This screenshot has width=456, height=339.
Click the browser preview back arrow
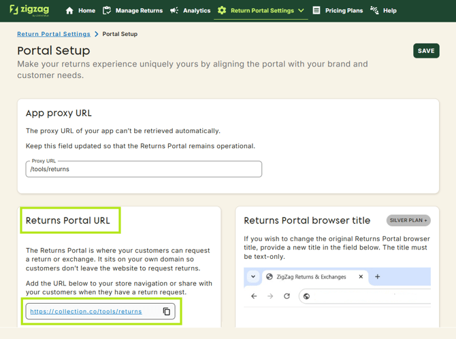[x=254, y=296]
